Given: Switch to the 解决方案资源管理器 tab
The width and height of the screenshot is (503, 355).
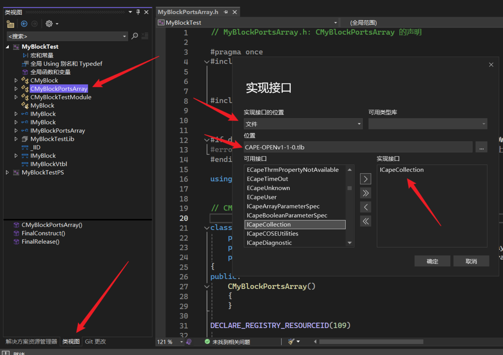Looking at the screenshot, I should tap(31, 342).
